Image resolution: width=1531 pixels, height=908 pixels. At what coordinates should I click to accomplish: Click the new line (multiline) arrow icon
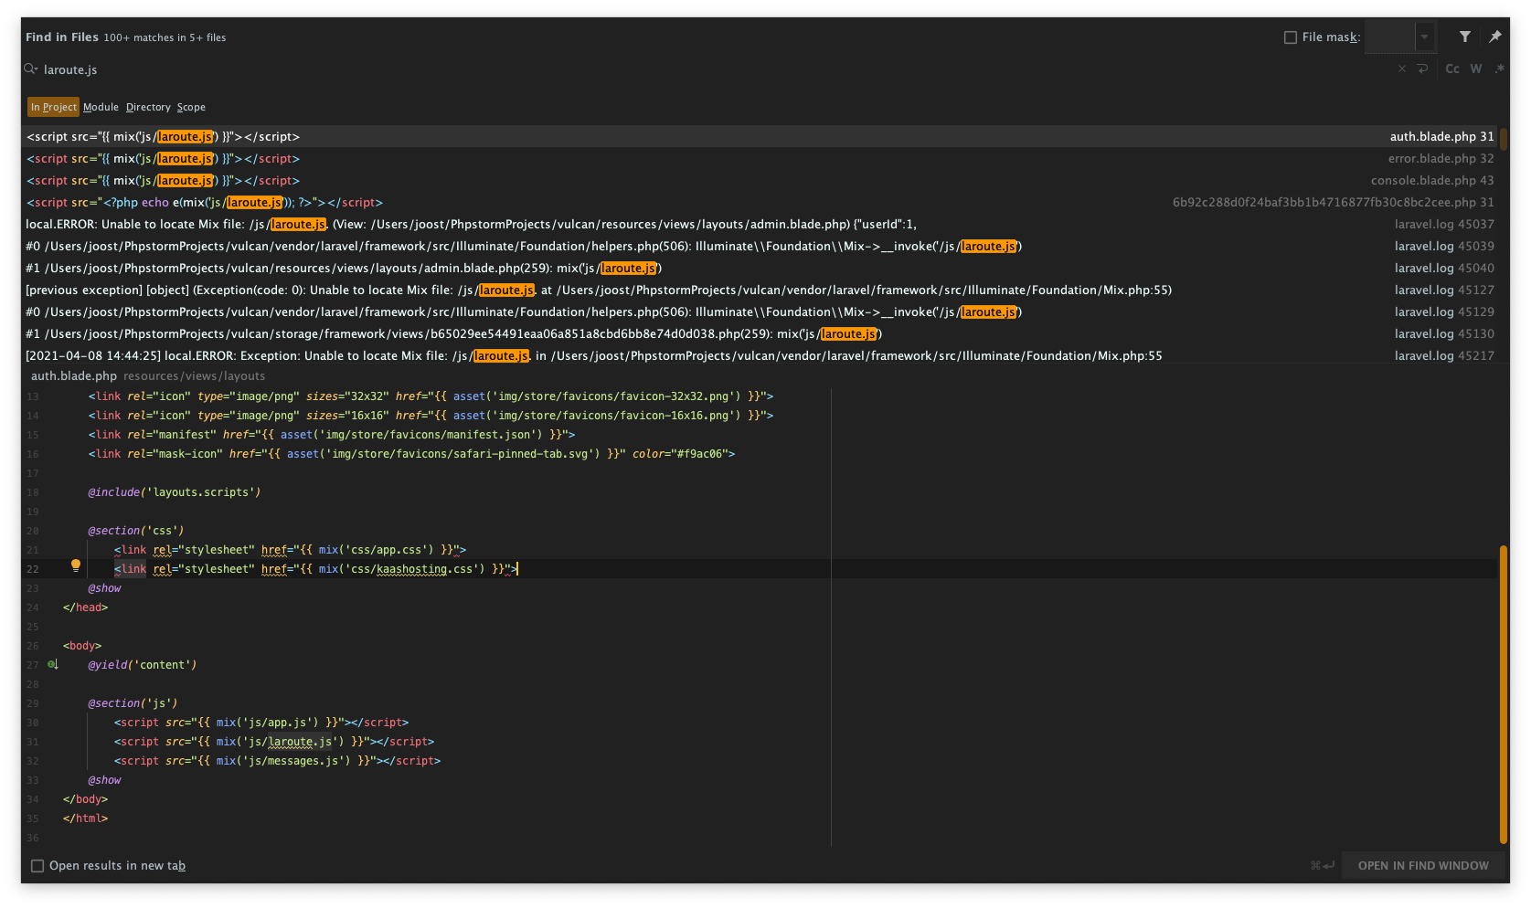pyautogui.click(x=1422, y=69)
